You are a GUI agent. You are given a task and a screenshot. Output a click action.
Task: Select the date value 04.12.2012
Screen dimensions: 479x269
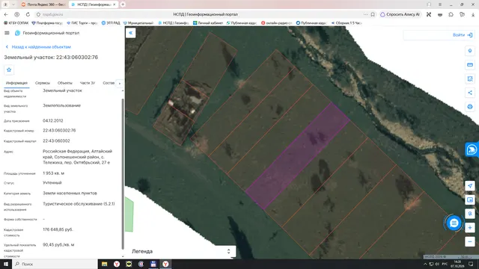point(53,121)
